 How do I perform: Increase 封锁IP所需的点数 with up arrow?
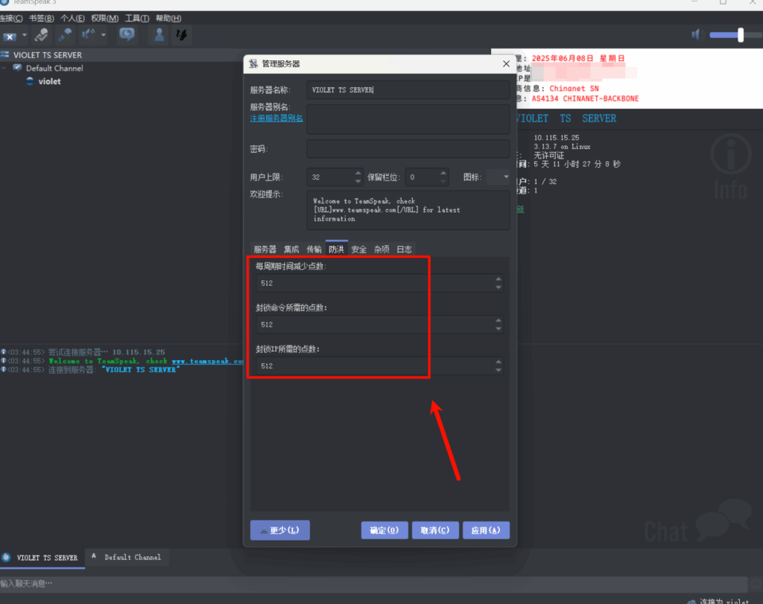(x=498, y=362)
